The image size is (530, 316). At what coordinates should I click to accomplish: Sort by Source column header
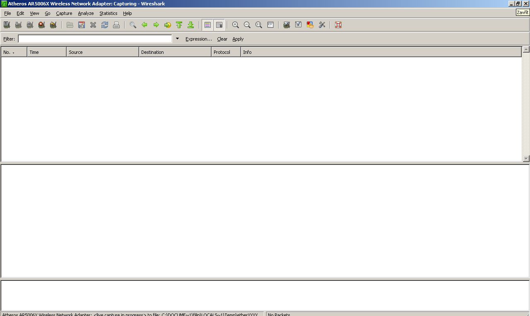(103, 52)
